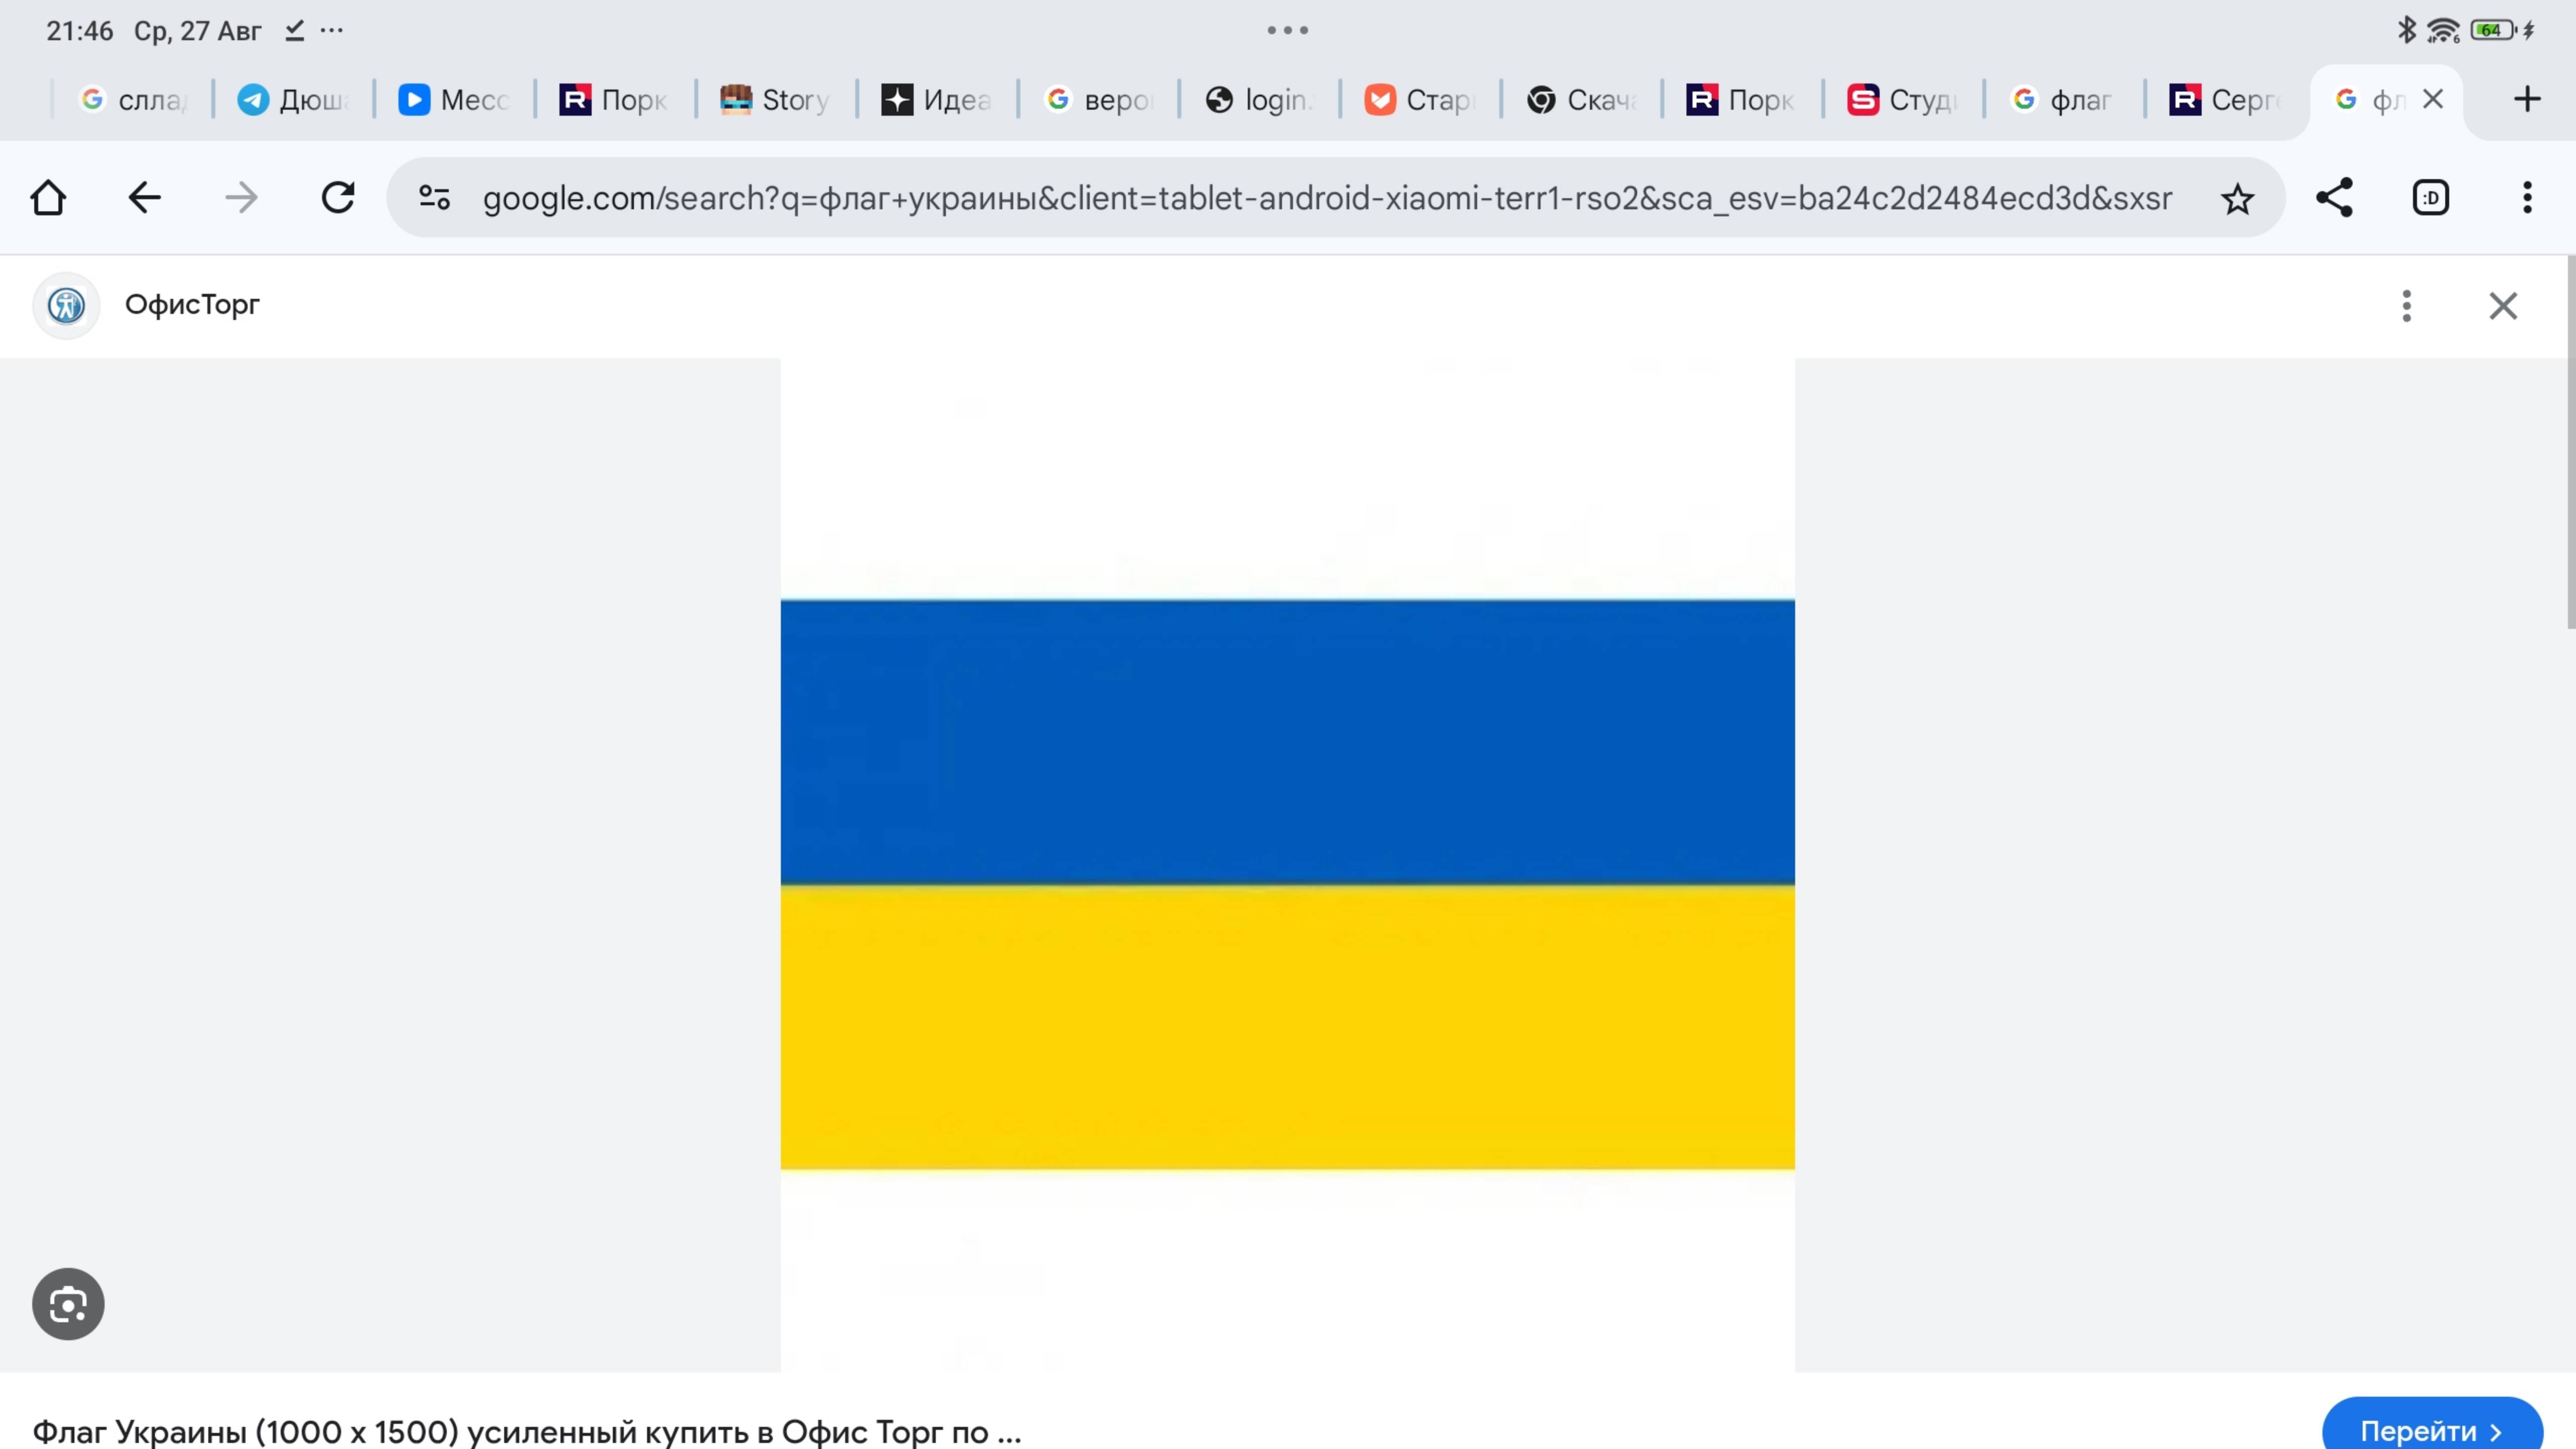Viewport: 2576px width, 1449px height.
Task: Reload the current page
Action: pyautogui.click(x=338, y=197)
